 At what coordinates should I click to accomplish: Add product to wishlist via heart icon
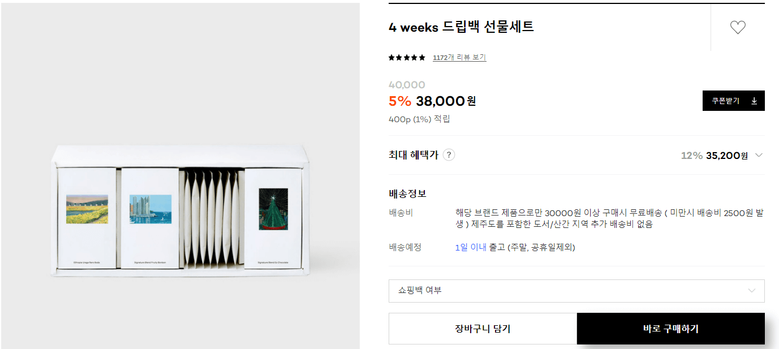[737, 27]
